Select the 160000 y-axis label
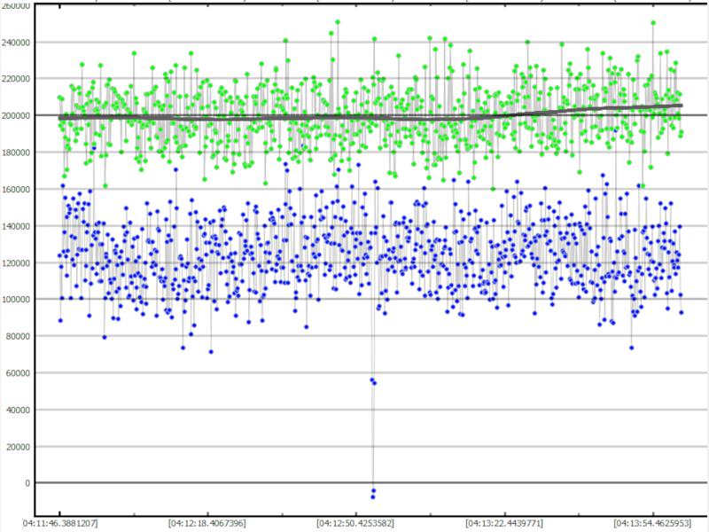Screen dimensions: 709x532 [x=15, y=189]
